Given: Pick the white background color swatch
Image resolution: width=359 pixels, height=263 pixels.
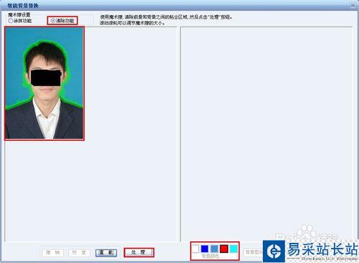Looking at the screenshot, I should 195,249.
